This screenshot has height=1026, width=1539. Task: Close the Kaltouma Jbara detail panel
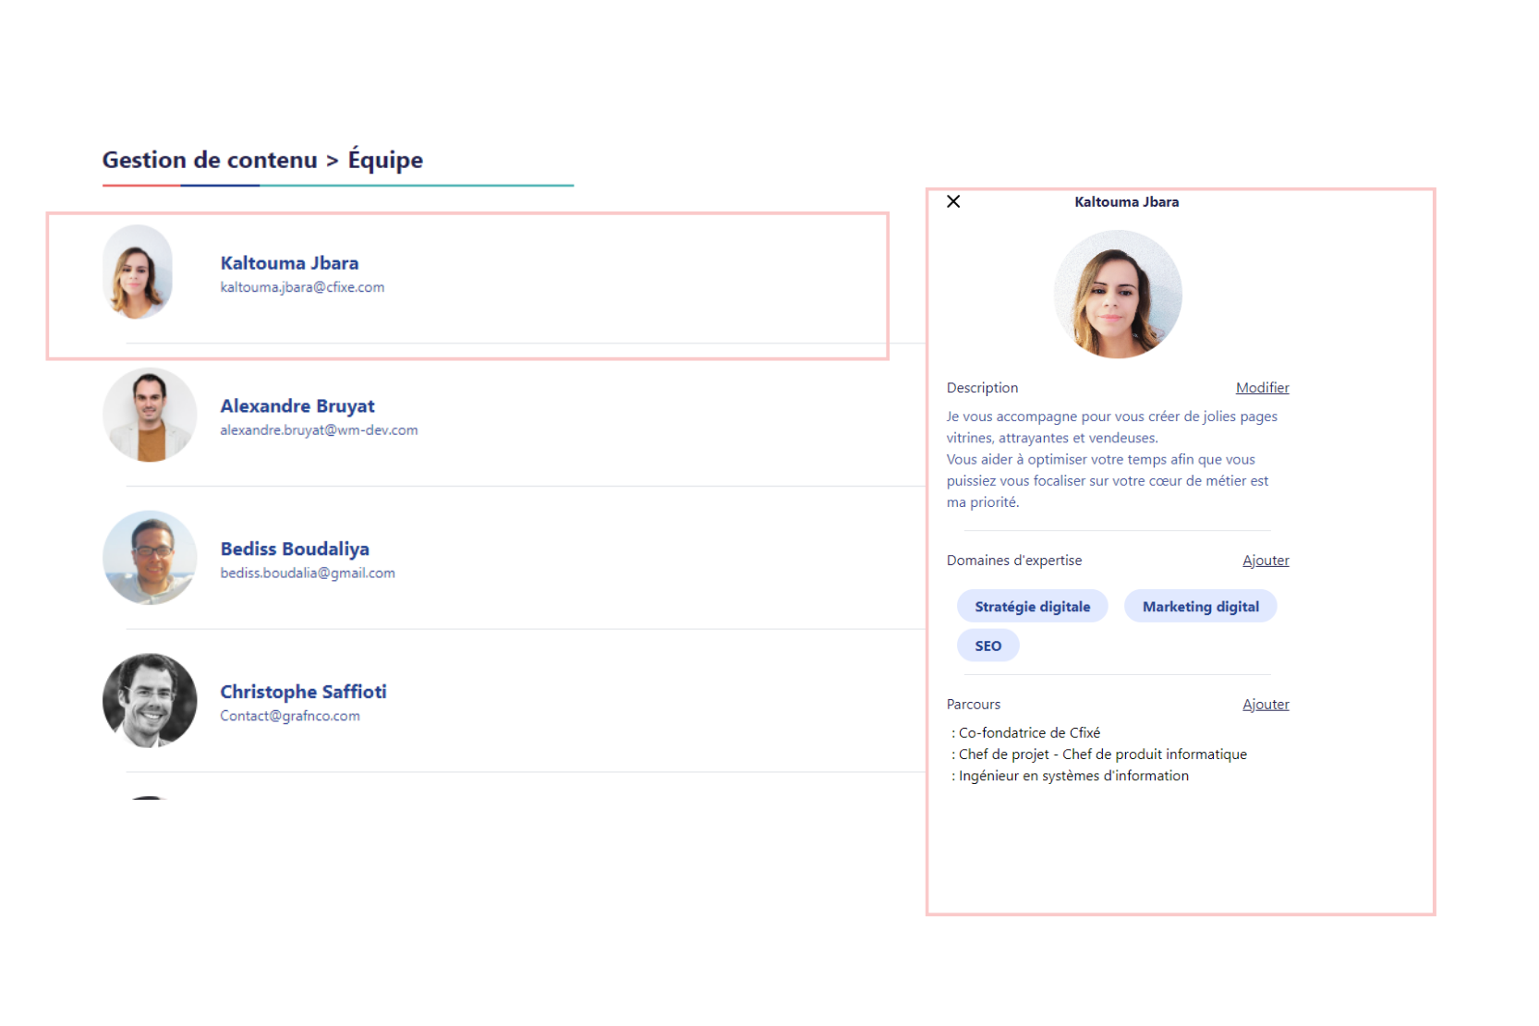coord(953,201)
